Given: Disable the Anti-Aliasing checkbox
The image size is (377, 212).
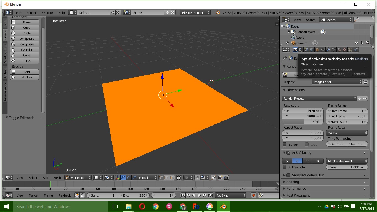Looking at the screenshot, I should (289, 152).
